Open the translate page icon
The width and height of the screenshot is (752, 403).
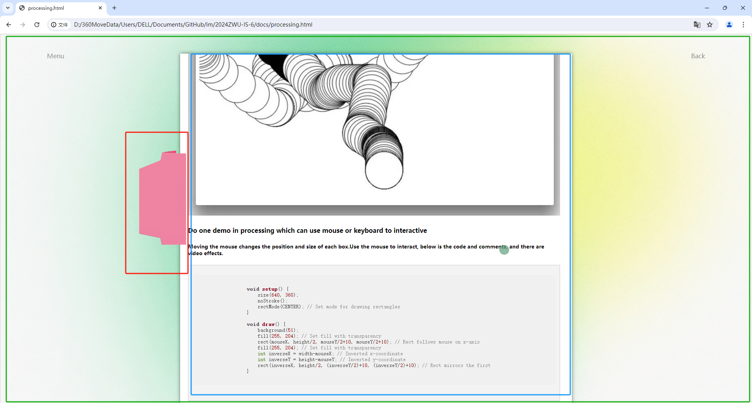click(697, 25)
